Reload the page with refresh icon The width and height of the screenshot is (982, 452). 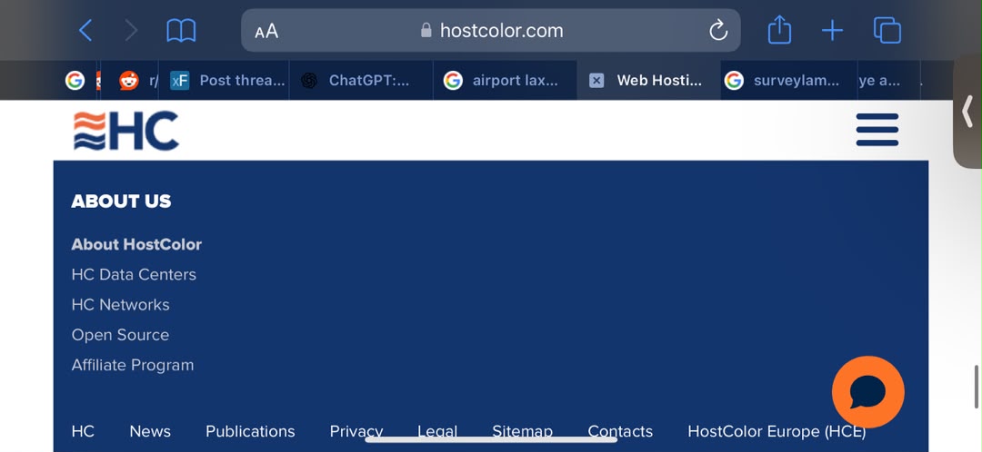pyautogui.click(x=718, y=30)
